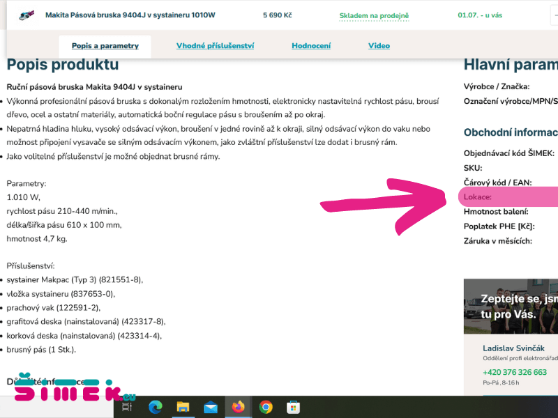The width and height of the screenshot is (558, 418).
Task: Click the 'Čárový kód / EAN:' label
Action: (x=497, y=183)
